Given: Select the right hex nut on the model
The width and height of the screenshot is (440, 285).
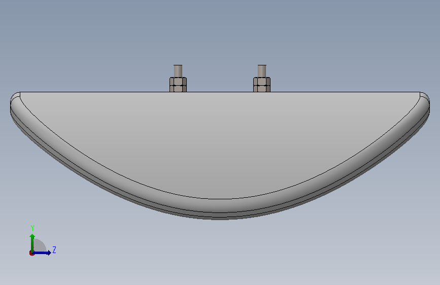Looking at the screenshot, I should tap(262, 84).
